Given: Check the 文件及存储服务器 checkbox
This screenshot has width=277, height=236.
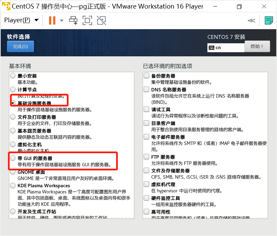Looking at the screenshot, I should tap(146, 170).
